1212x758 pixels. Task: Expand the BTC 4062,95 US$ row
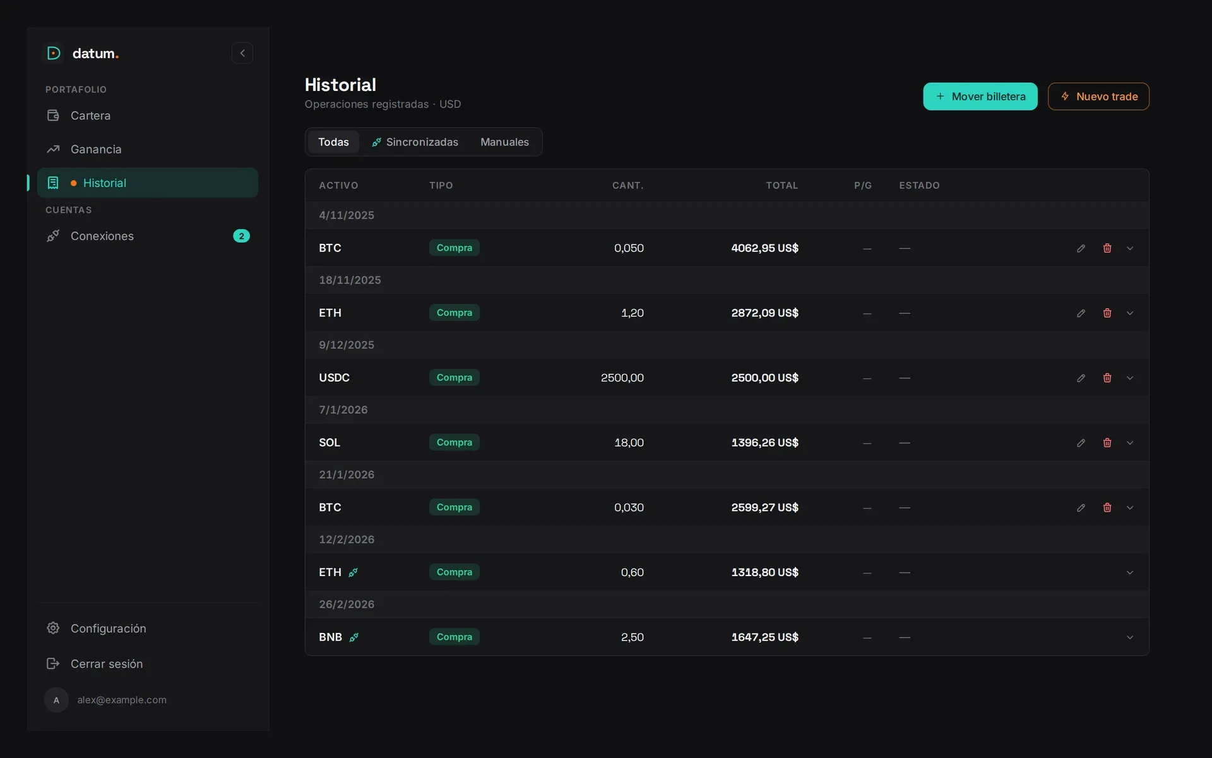(x=1130, y=248)
